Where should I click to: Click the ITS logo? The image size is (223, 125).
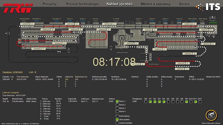(208, 7)
